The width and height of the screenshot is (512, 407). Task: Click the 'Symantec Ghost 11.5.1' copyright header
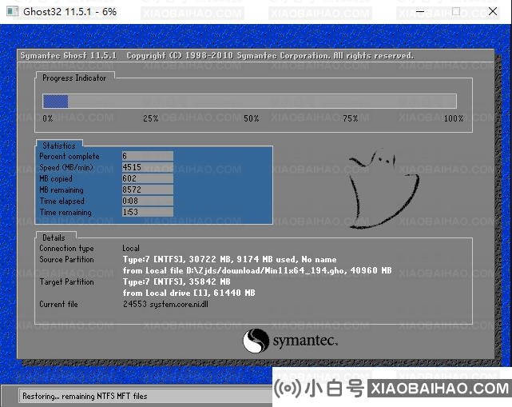217,56
